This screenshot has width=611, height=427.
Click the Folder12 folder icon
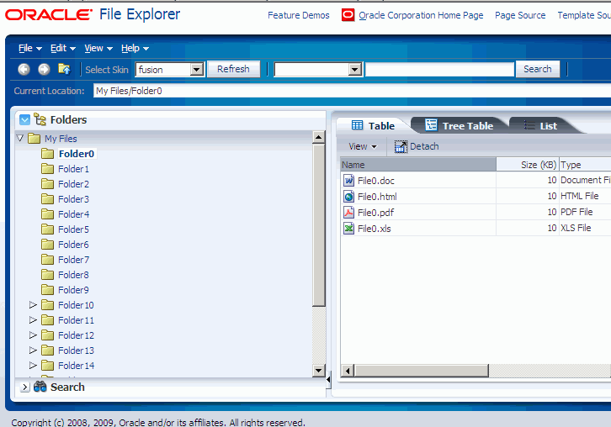pos(47,335)
